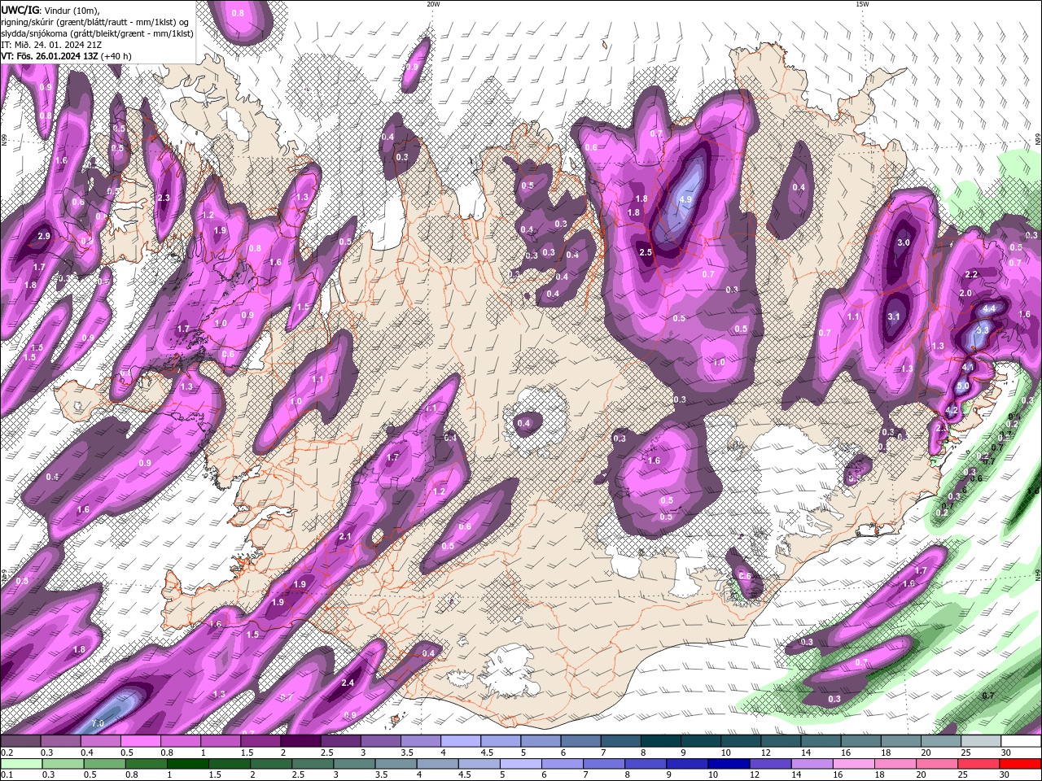This screenshot has width=1042, height=781.
Task: Select upper legend swatch starting at 0.2
Action: (x=20, y=741)
